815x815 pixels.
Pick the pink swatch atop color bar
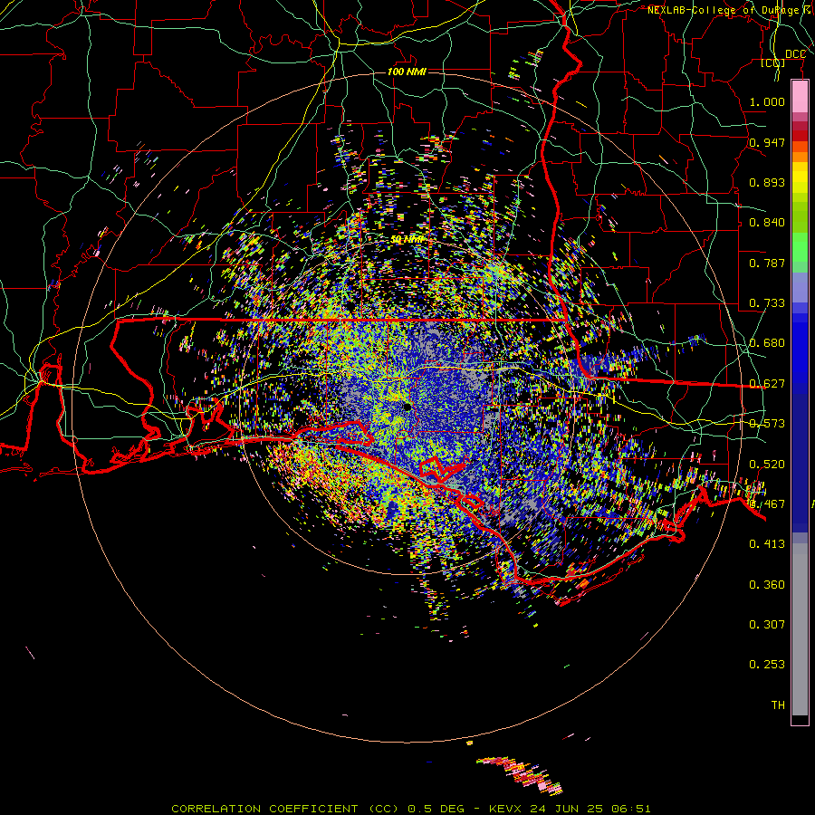pyautogui.click(x=800, y=96)
